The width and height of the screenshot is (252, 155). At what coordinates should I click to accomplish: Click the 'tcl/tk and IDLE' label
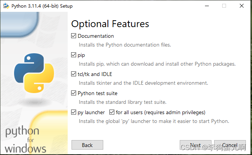(x=95, y=74)
